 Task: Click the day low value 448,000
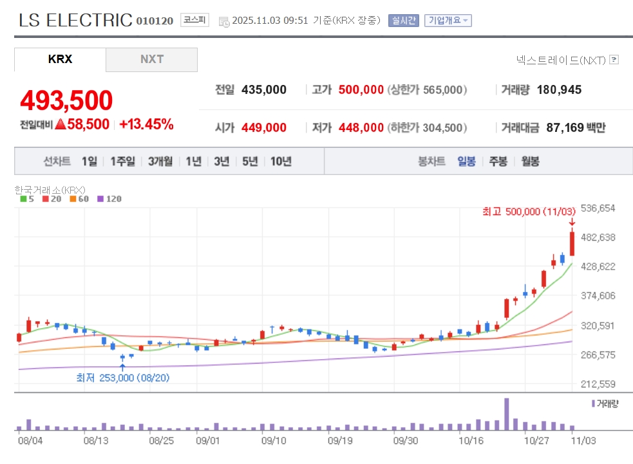point(361,127)
